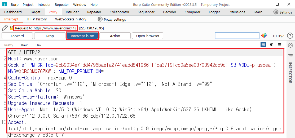295x138 pixels.
Task: Select the Proxy tab
Action: tap(53, 12)
